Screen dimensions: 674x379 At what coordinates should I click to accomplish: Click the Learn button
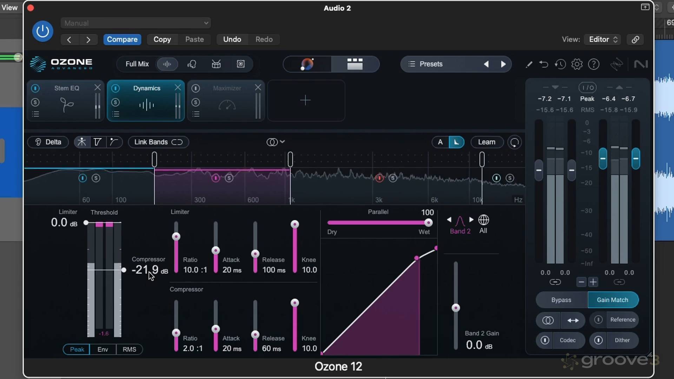pyautogui.click(x=487, y=142)
